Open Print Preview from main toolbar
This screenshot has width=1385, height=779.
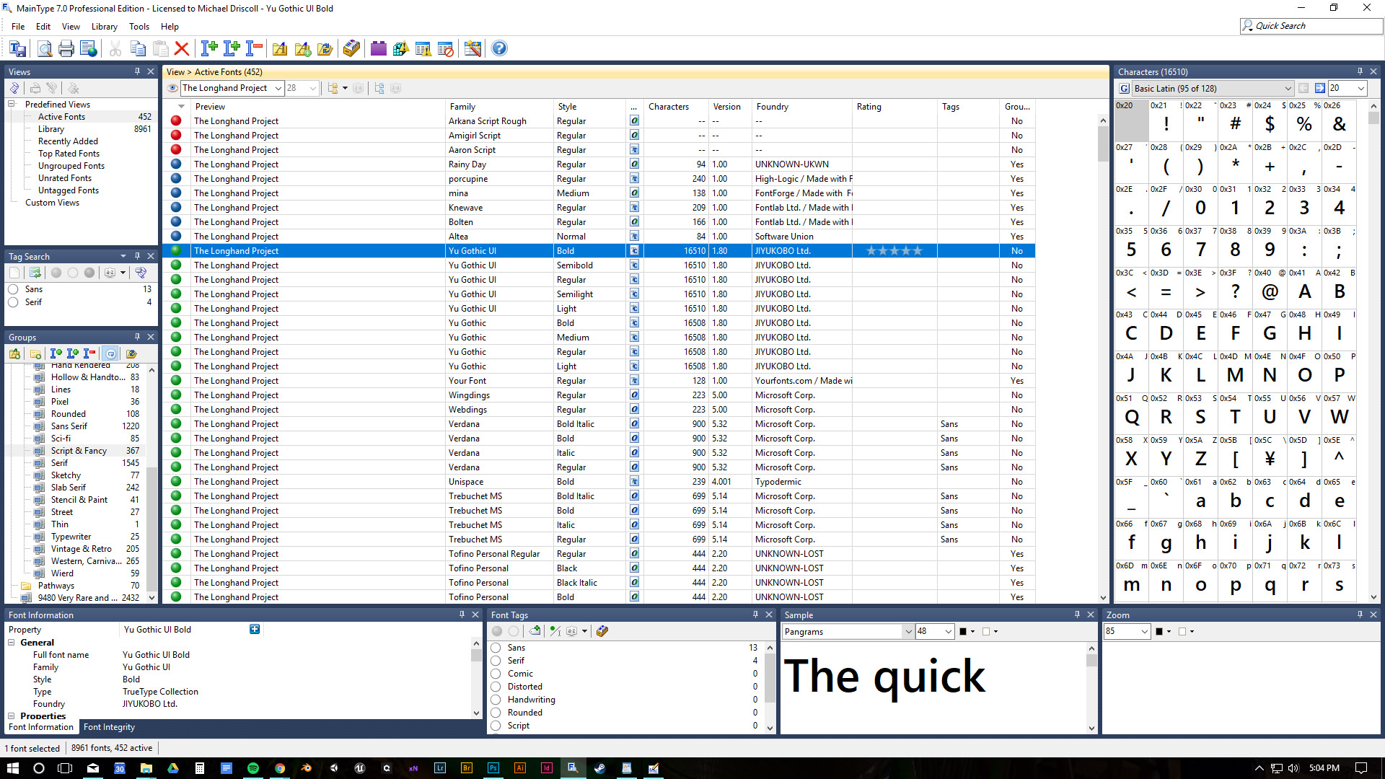(x=44, y=48)
